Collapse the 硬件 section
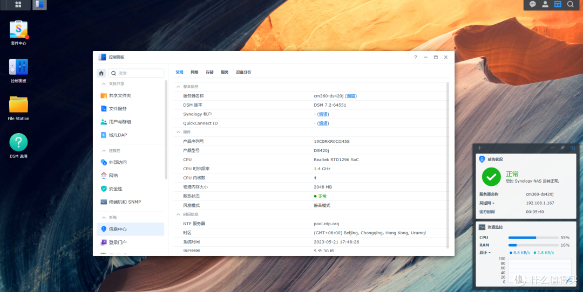The image size is (583, 292). click(x=178, y=132)
